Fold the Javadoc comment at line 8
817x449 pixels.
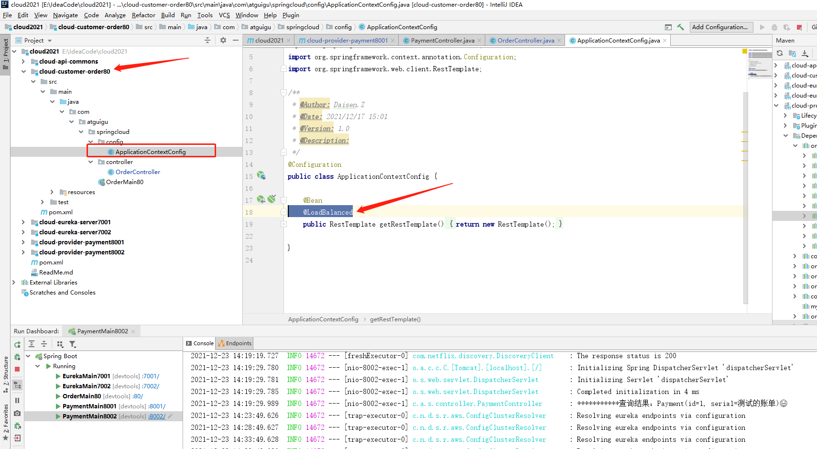pyautogui.click(x=283, y=92)
